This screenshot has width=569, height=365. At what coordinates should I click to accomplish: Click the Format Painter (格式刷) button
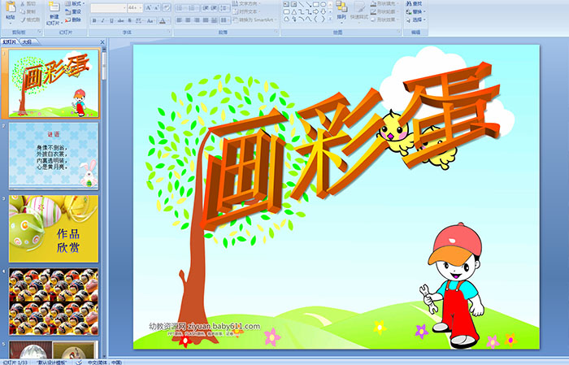coord(30,20)
